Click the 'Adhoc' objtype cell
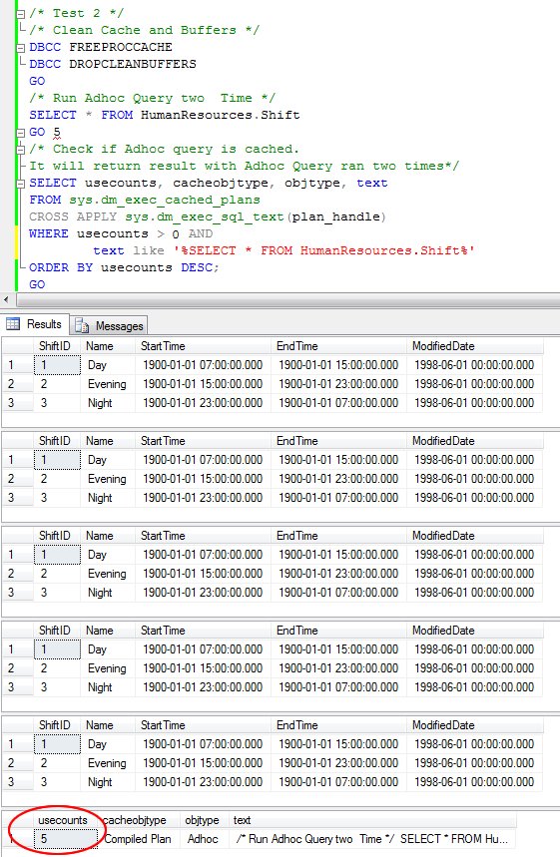The height and width of the screenshot is (857, 560). pos(203,839)
